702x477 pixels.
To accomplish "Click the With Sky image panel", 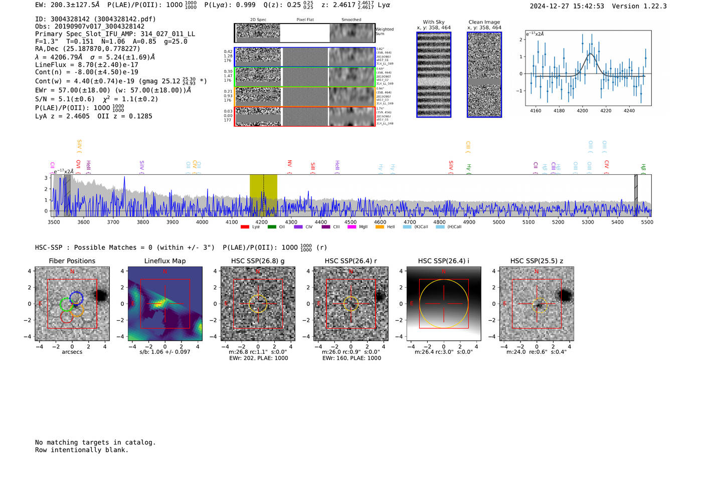I will (434, 75).
